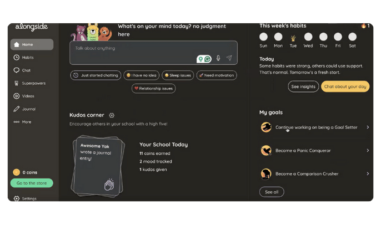Select the I have no idea chip
The width and height of the screenshot is (381, 225).
tap(142, 75)
